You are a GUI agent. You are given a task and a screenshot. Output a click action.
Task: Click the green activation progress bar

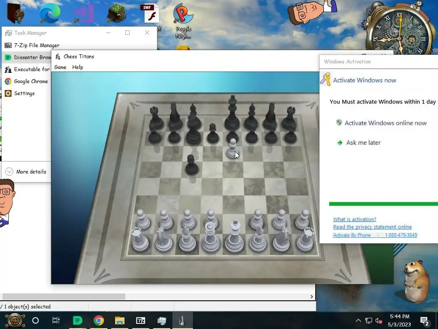click(384, 204)
